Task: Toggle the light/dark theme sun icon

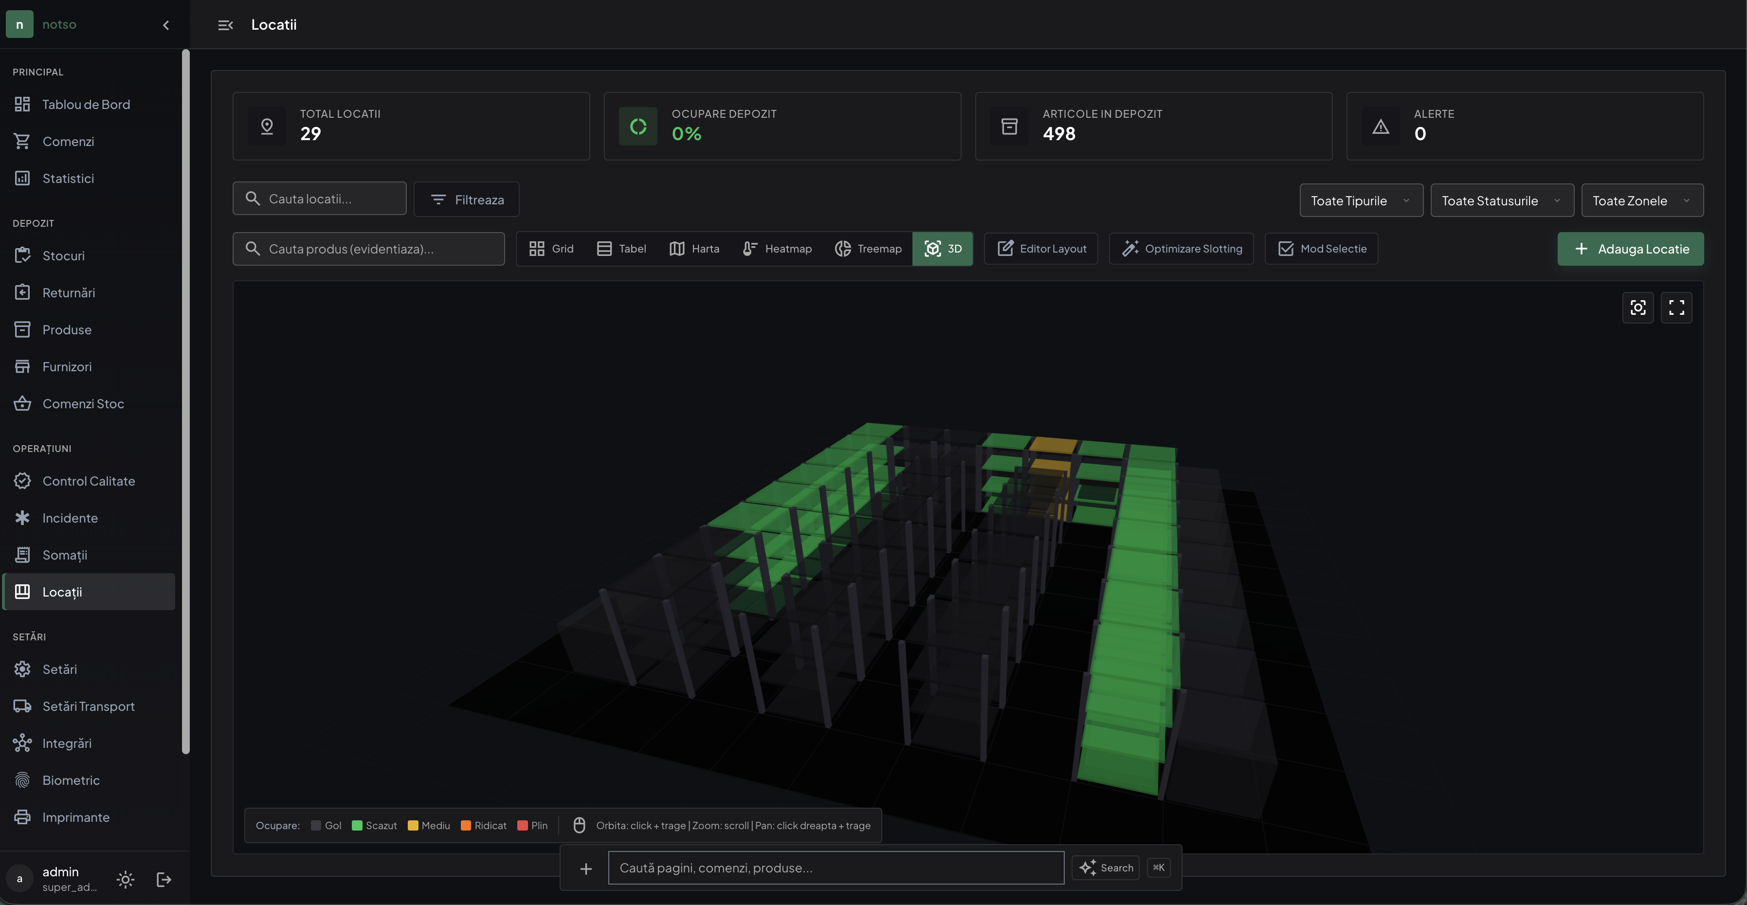Action: click(x=125, y=879)
